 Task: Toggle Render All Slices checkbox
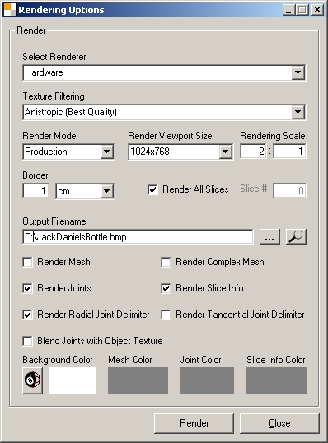click(x=152, y=189)
